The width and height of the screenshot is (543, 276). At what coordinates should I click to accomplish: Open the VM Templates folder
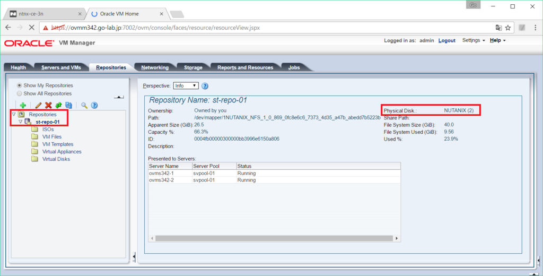coord(58,144)
